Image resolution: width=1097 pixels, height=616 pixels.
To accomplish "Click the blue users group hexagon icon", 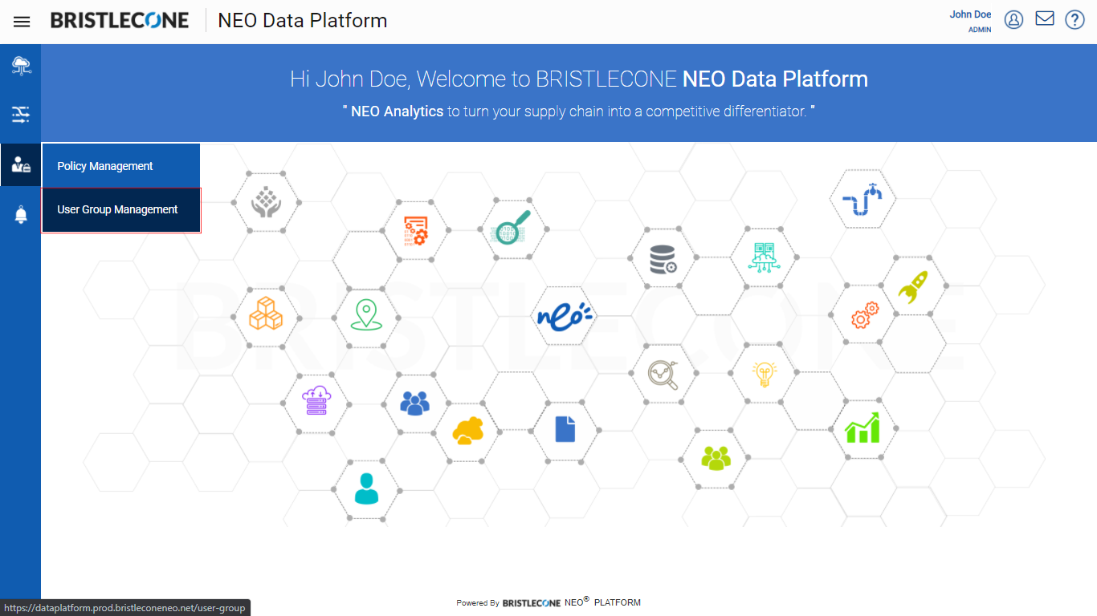I will click(414, 403).
